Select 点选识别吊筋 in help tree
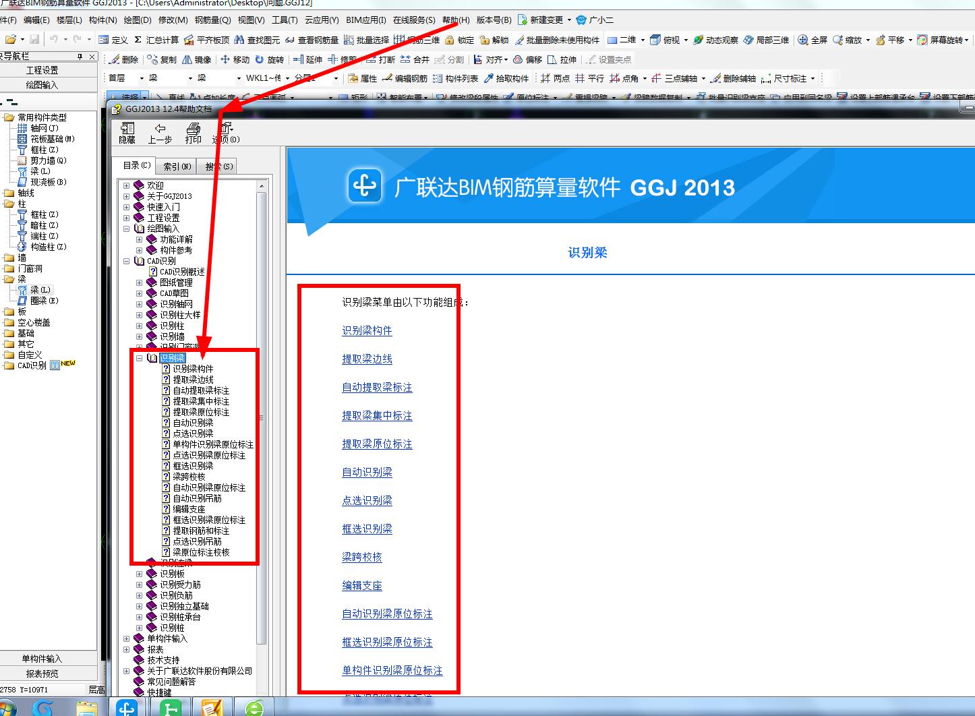Viewport: 975px width, 716px height. click(x=197, y=541)
